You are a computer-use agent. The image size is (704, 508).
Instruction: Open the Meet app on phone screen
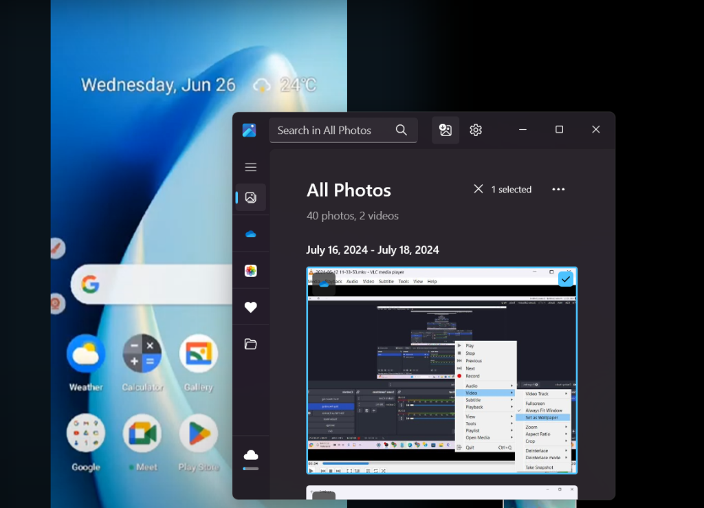[142, 433]
